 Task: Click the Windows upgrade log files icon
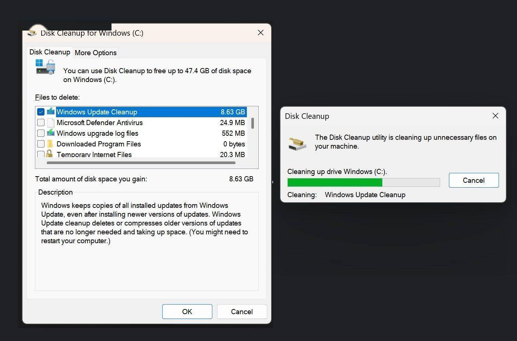tap(51, 133)
